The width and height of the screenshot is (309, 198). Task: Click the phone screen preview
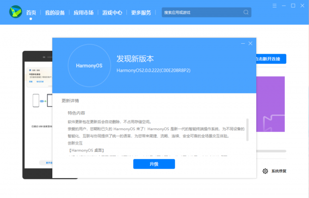(39, 115)
